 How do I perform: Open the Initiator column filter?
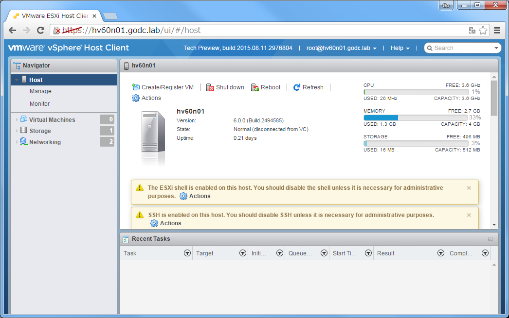tap(280, 253)
